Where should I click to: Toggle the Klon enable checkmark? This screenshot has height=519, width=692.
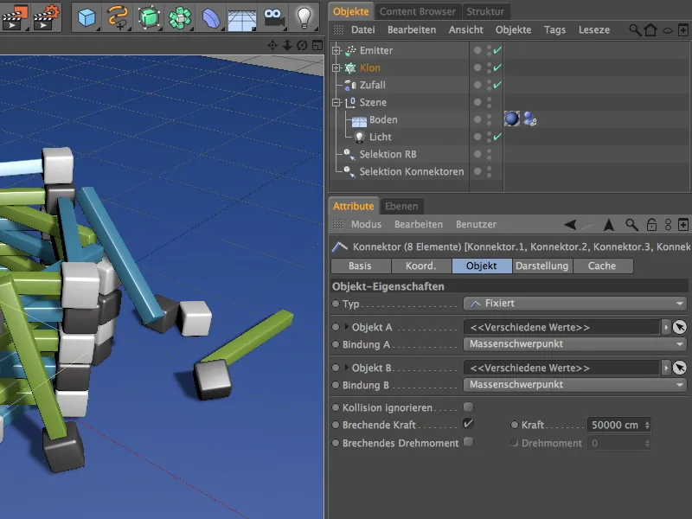(497, 67)
